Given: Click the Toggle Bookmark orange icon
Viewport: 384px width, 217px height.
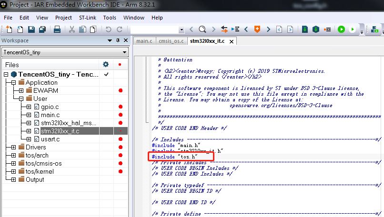Looking at the screenshot, I should 257,30.
